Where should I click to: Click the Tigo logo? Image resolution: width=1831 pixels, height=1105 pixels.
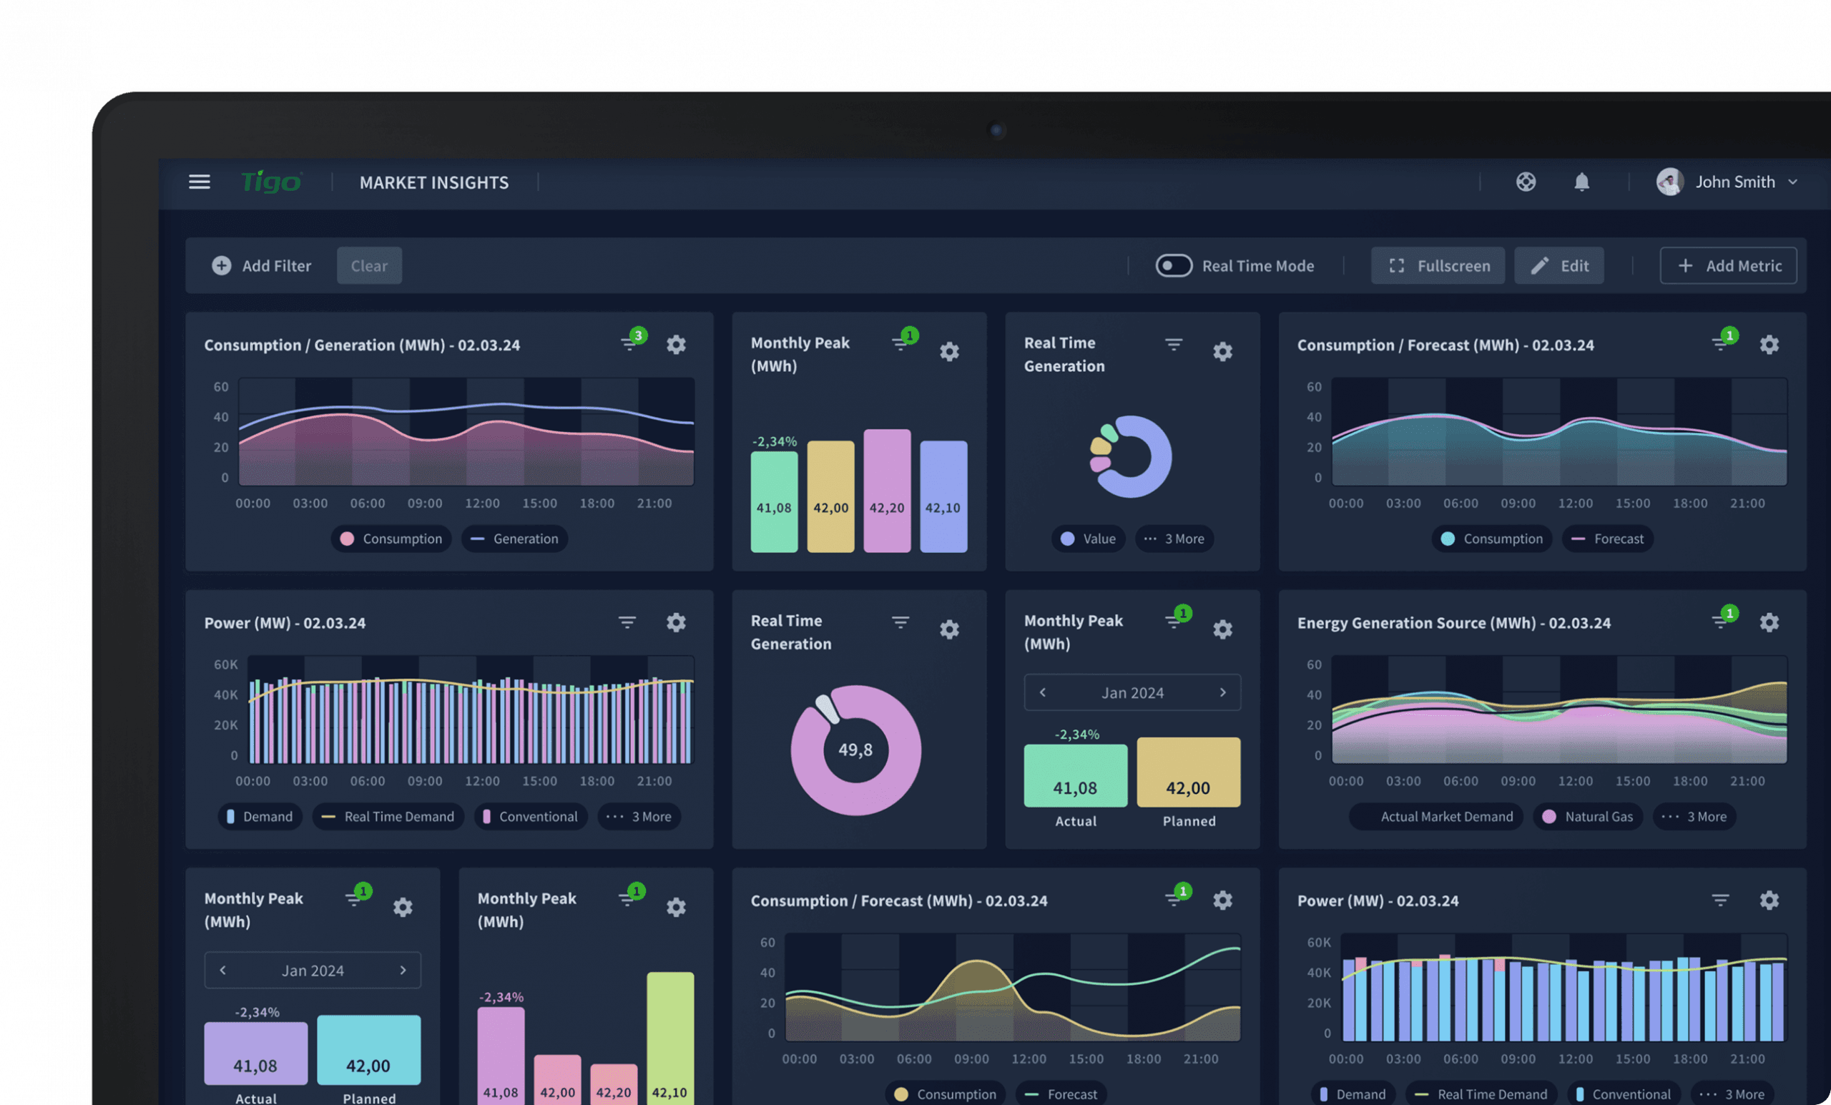pyautogui.click(x=270, y=182)
